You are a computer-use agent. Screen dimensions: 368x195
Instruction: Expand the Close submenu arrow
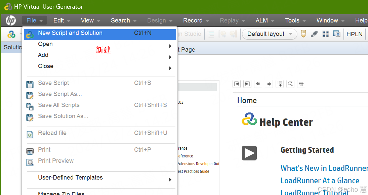pos(170,68)
